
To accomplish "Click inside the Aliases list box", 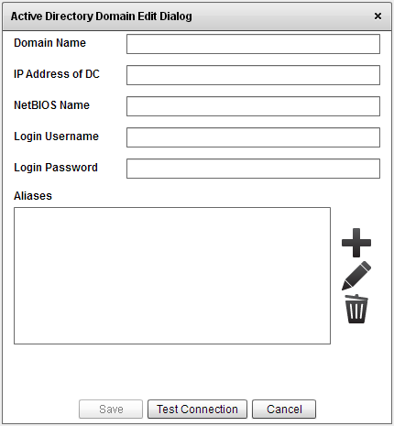I will (x=172, y=276).
